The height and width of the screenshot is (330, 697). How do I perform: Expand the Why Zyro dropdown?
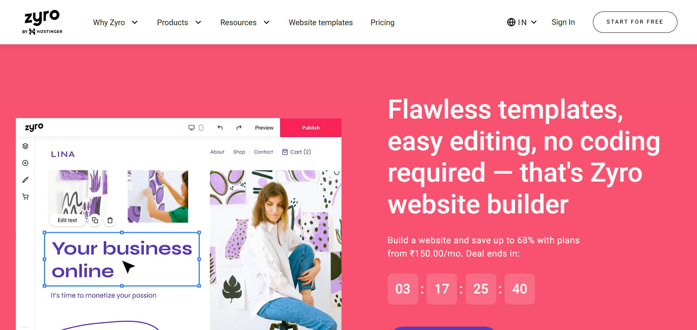[116, 23]
